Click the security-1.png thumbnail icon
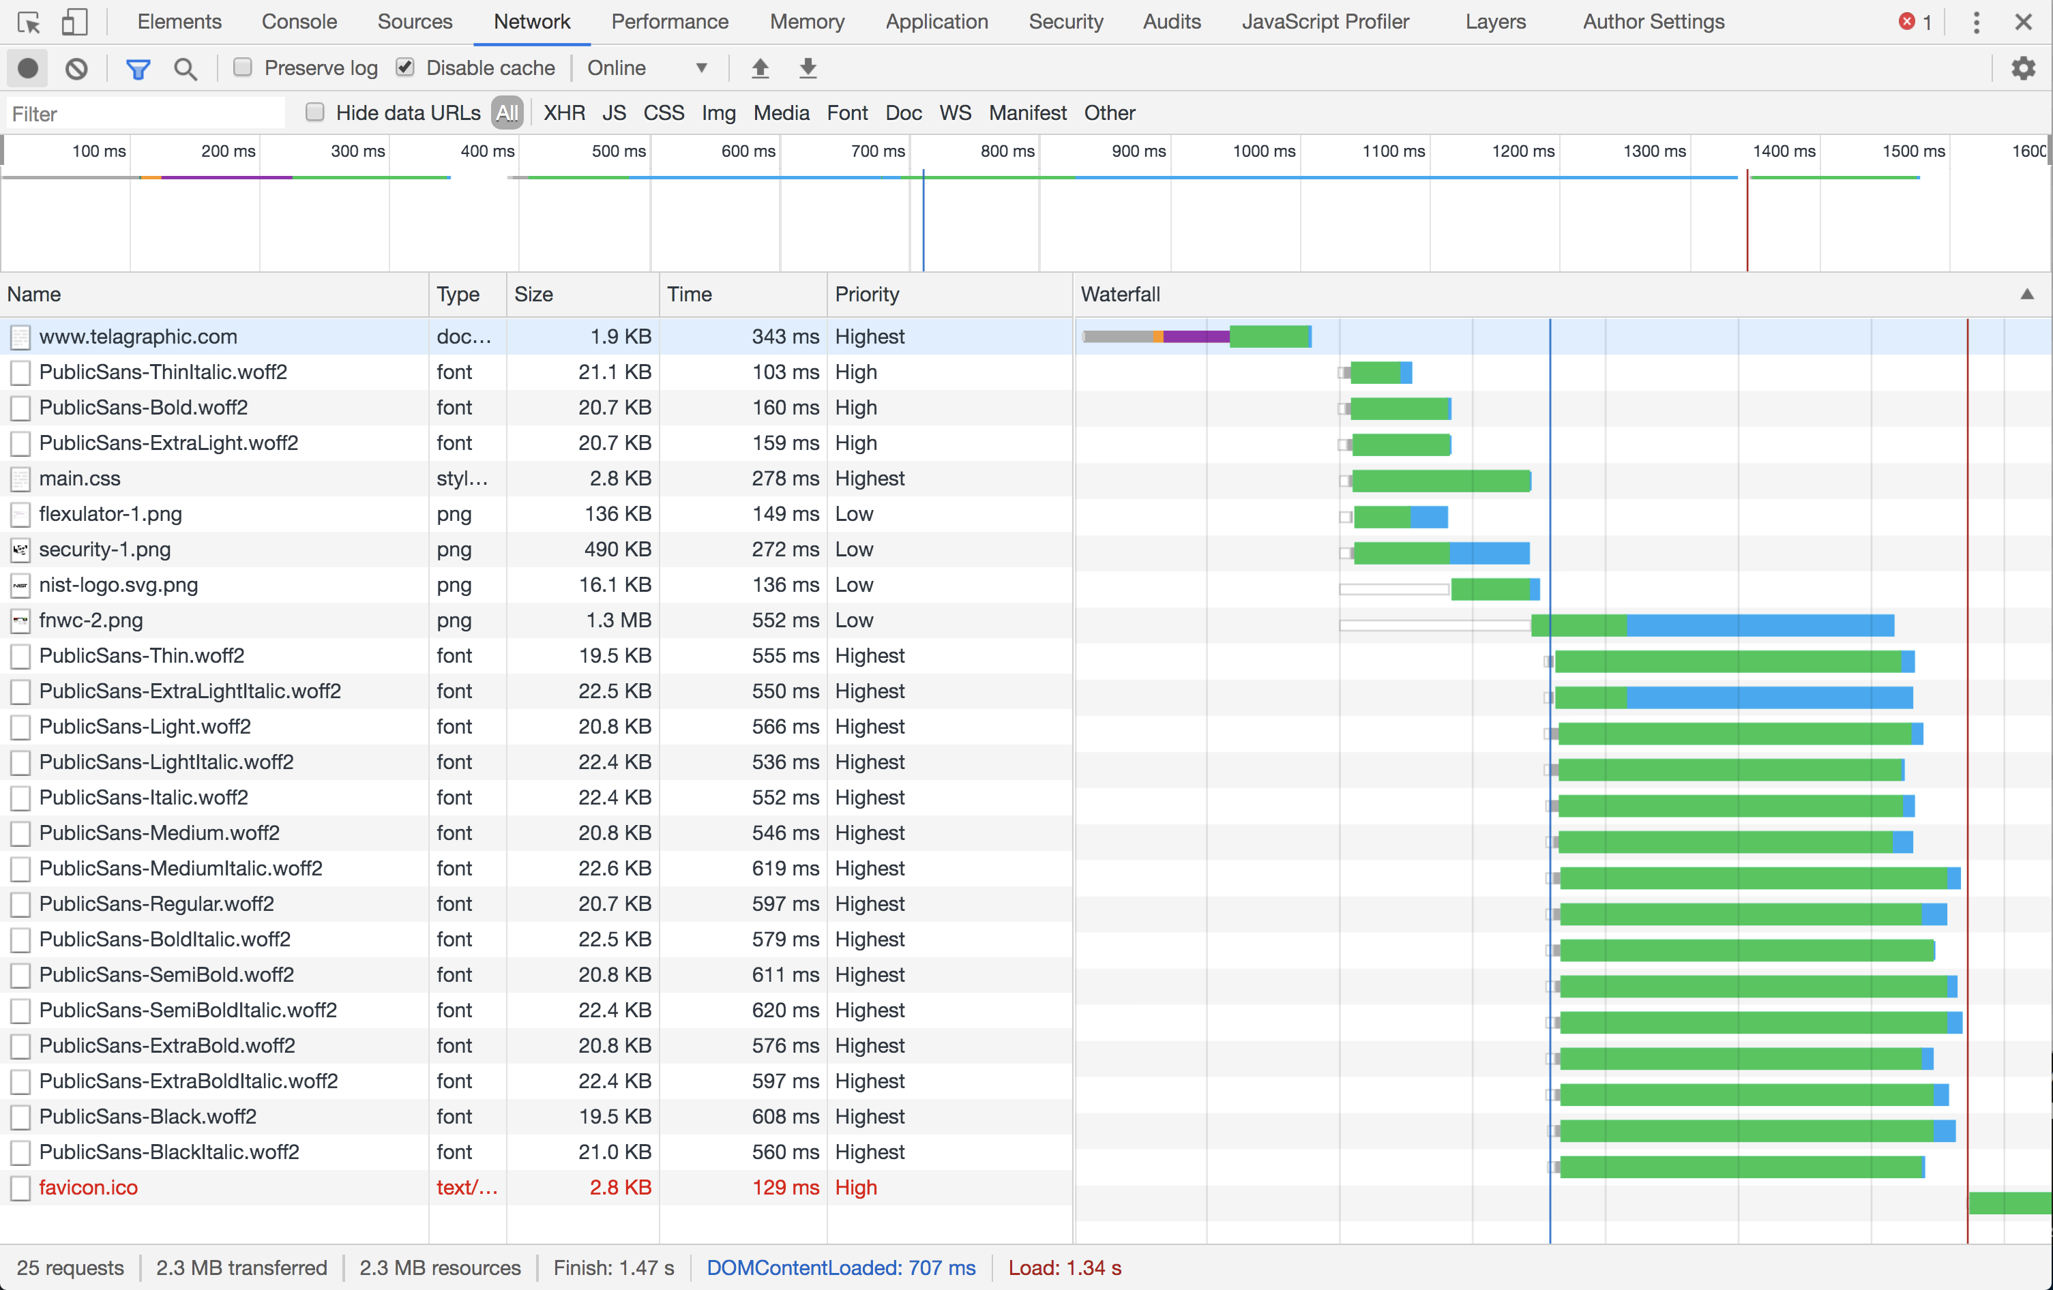2053x1290 pixels. tap(20, 550)
